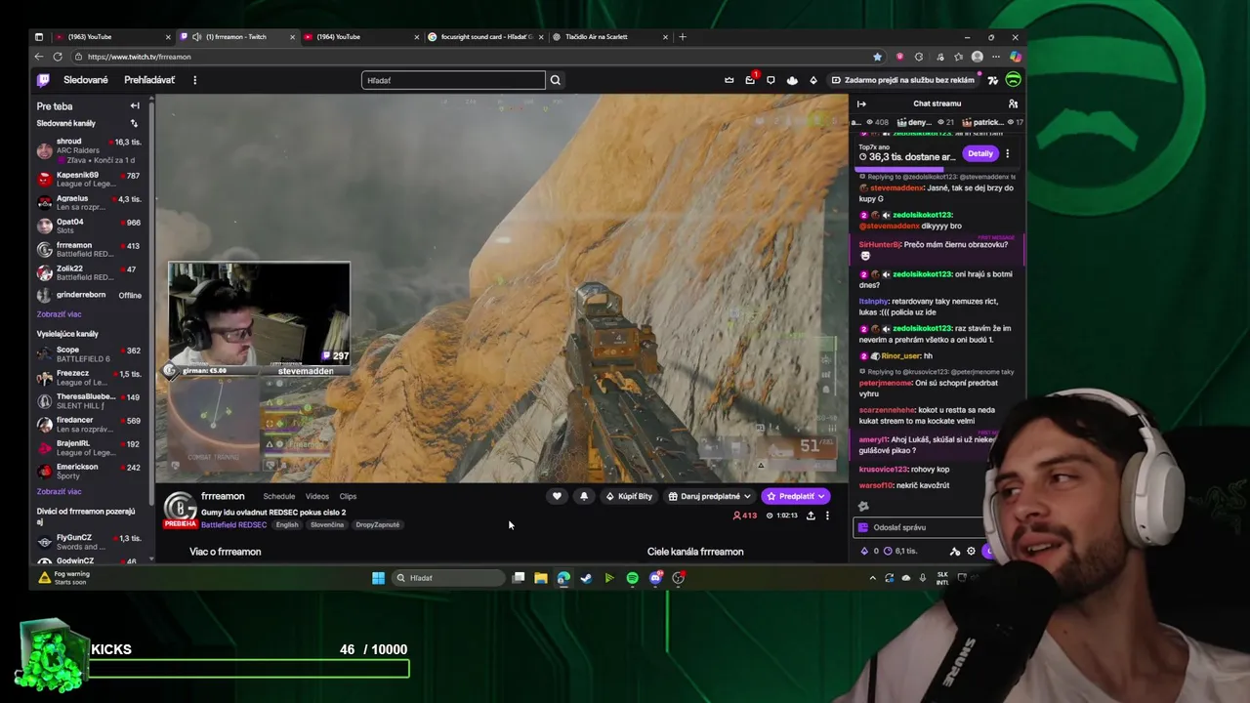Open chat settings gear icon

[x=971, y=552]
